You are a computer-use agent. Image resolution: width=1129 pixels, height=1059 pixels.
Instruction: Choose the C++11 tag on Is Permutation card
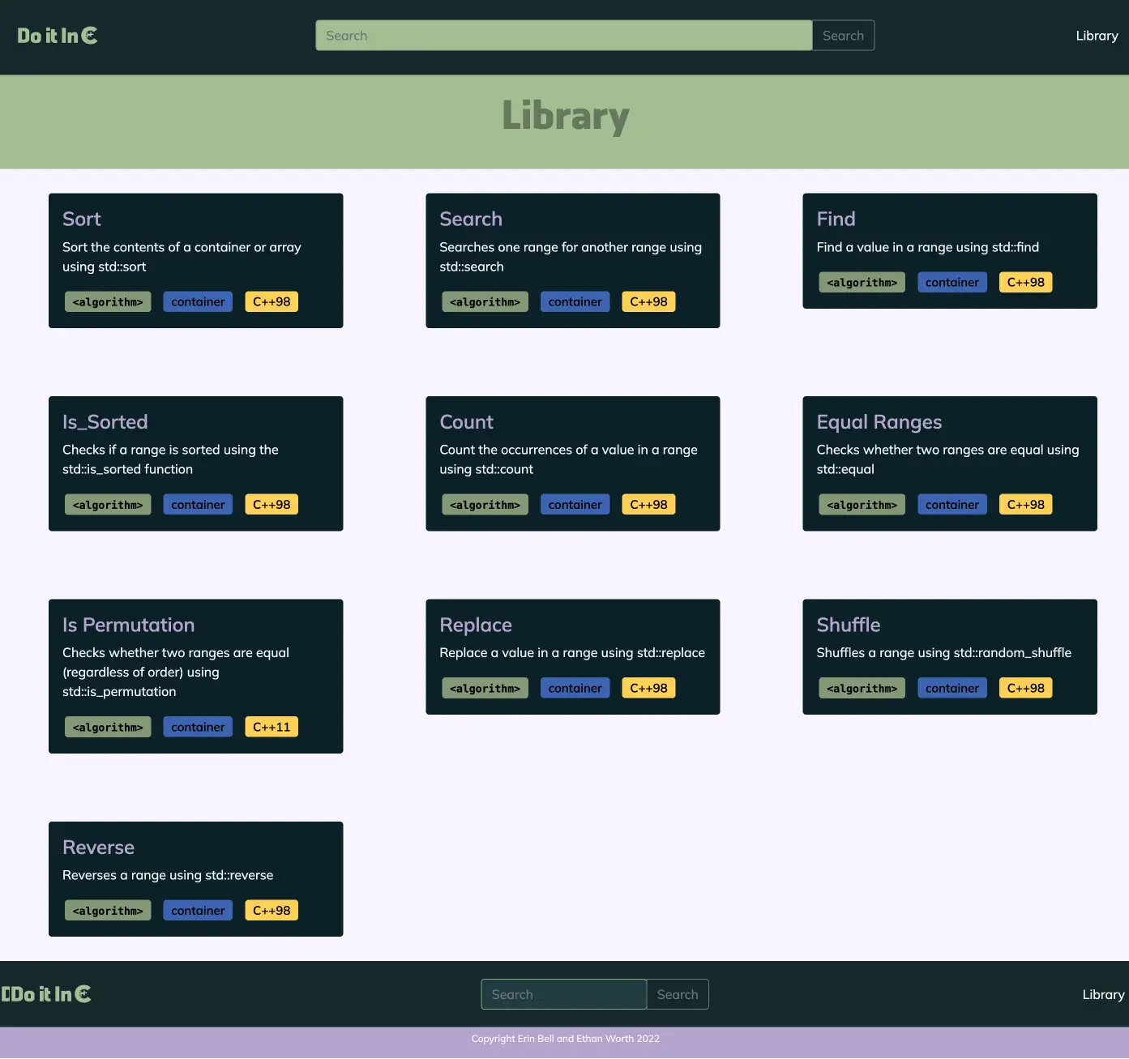pos(272,727)
